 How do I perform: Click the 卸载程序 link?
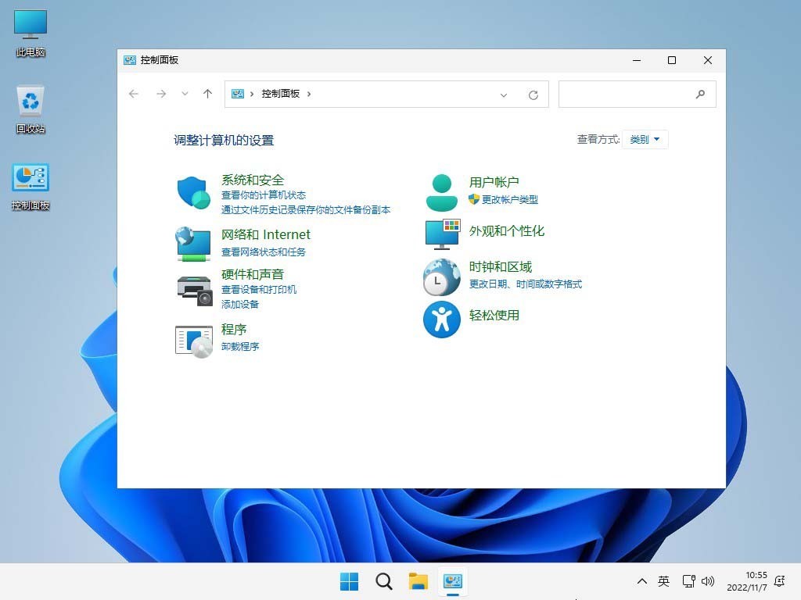(x=240, y=347)
